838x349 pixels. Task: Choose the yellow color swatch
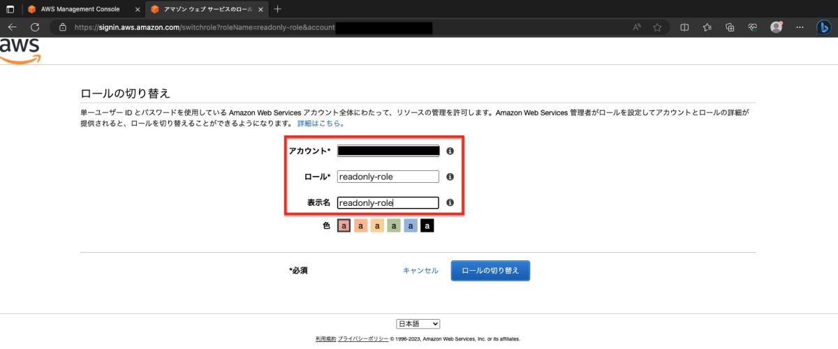[x=377, y=226]
